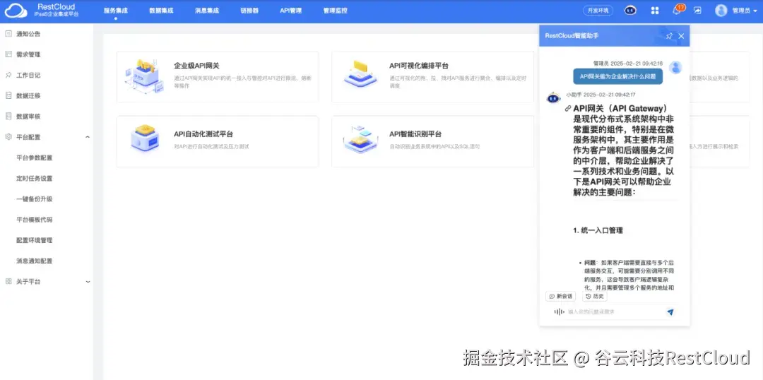Click the 数据审核 sidebar icon

pos(8,117)
